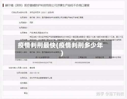Screen dimensions: 127x99
Task: Click the date 2021-03-18
Action: pos(34,73)
